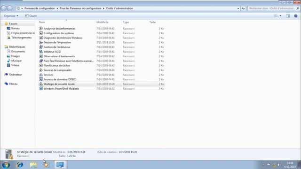Switch to the active Control Panel taskbar window
The width and height of the screenshot is (301, 169).
click(x=60, y=165)
